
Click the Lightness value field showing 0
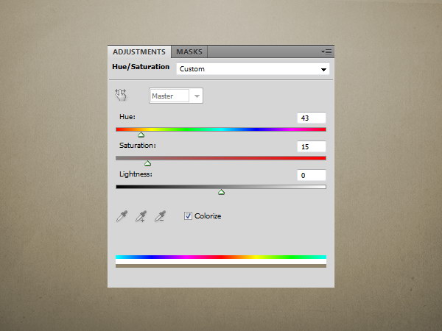click(312, 175)
